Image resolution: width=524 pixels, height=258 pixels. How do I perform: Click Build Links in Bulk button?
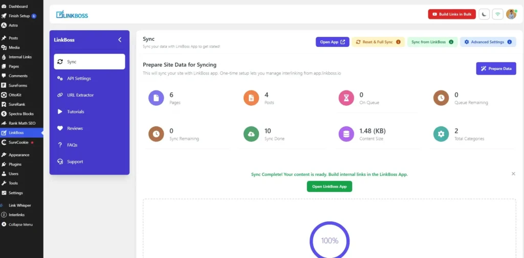click(452, 14)
